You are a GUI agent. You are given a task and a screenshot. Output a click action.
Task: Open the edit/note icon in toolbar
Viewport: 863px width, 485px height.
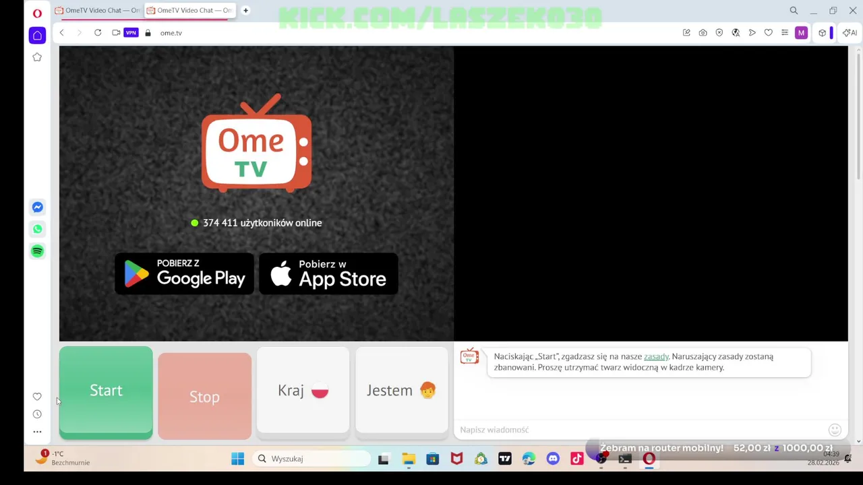point(686,32)
